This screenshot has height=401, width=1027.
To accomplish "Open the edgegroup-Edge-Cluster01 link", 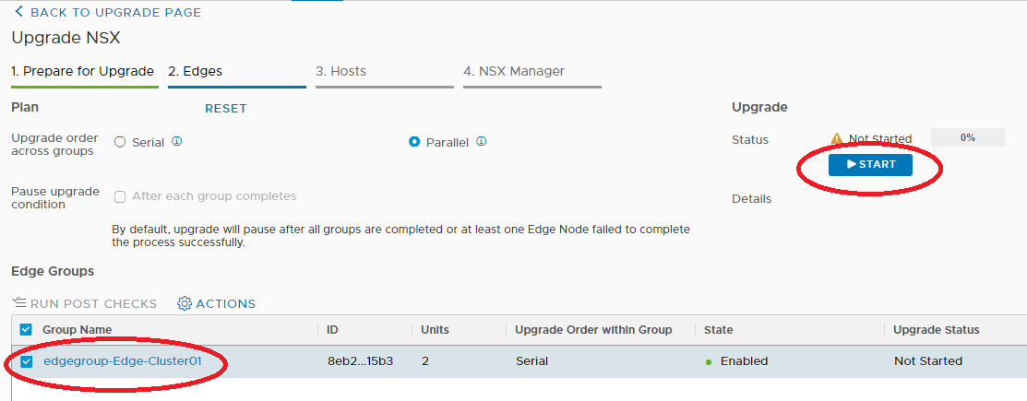I will tap(123, 361).
